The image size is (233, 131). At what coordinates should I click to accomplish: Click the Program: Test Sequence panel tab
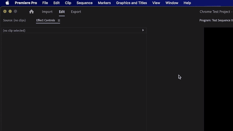tap(216, 20)
